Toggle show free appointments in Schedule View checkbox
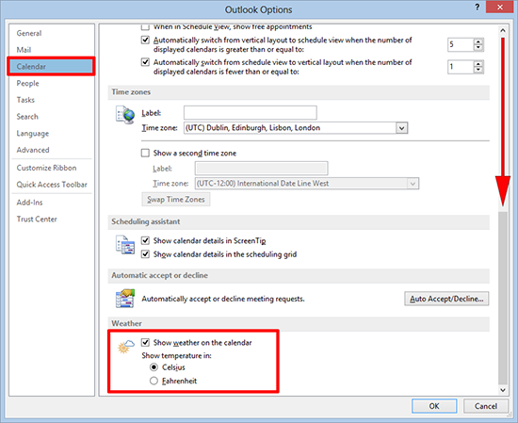This screenshot has height=423, width=518. [145, 26]
